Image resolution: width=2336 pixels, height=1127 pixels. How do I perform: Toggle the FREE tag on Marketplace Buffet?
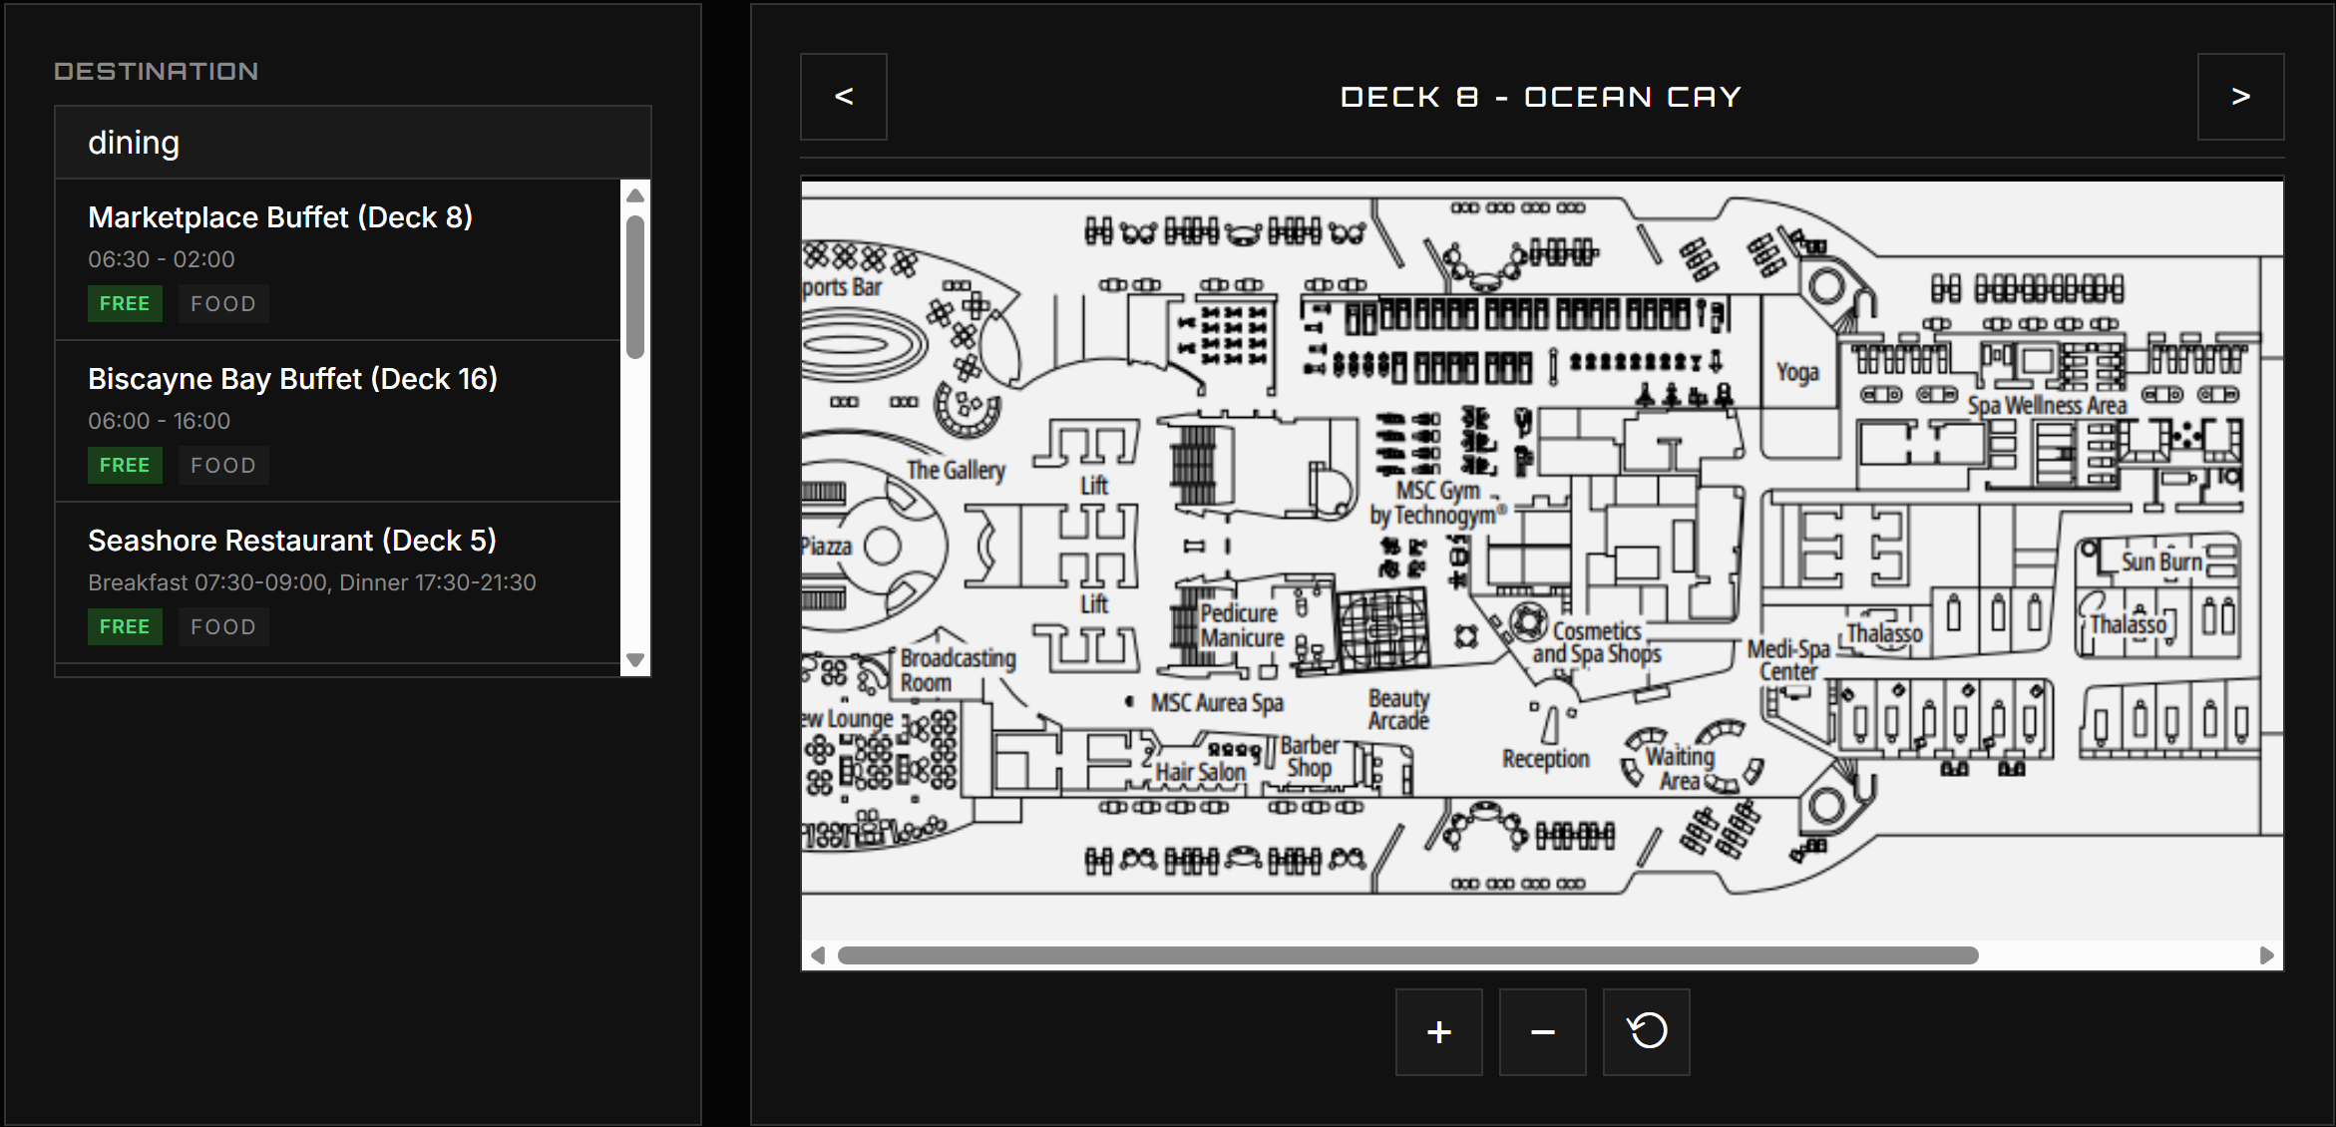pyautogui.click(x=125, y=303)
